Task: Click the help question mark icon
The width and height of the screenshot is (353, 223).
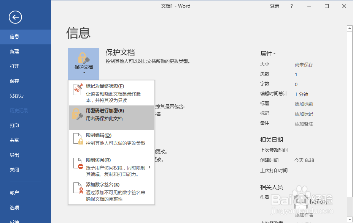Action: (x=292, y=6)
